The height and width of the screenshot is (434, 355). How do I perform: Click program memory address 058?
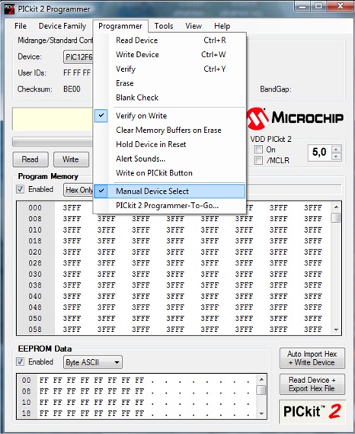click(x=35, y=330)
